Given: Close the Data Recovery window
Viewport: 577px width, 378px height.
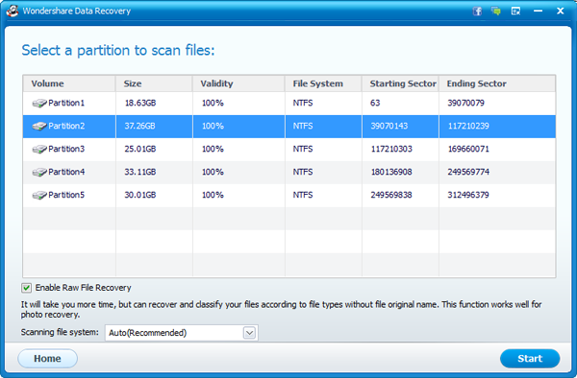Looking at the screenshot, I should click(x=560, y=11).
